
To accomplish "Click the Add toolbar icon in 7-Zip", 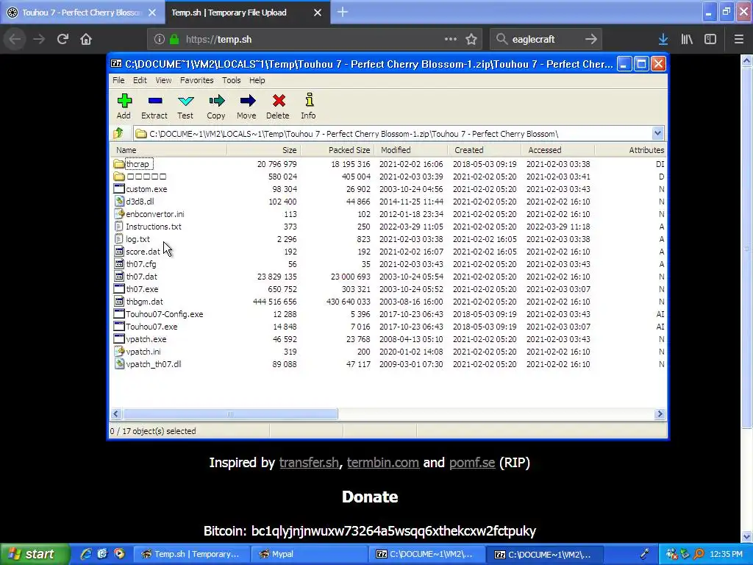I will [x=124, y=101].
